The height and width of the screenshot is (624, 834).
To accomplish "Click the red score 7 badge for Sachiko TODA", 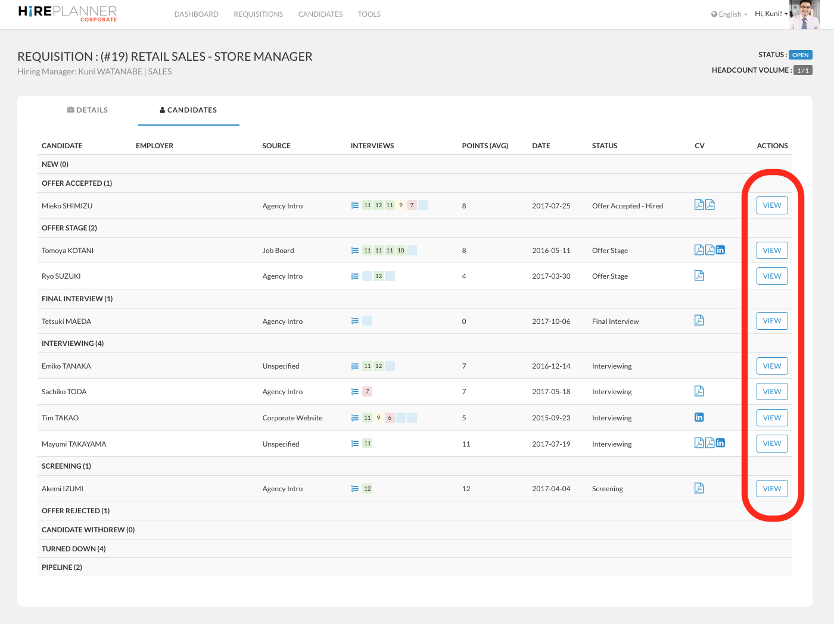I will [368, 392].
